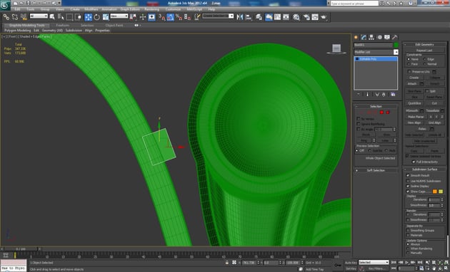Click the Edit Named Selection Sets icon
This screenshot has height=272, width=450.
coord(197,17)
